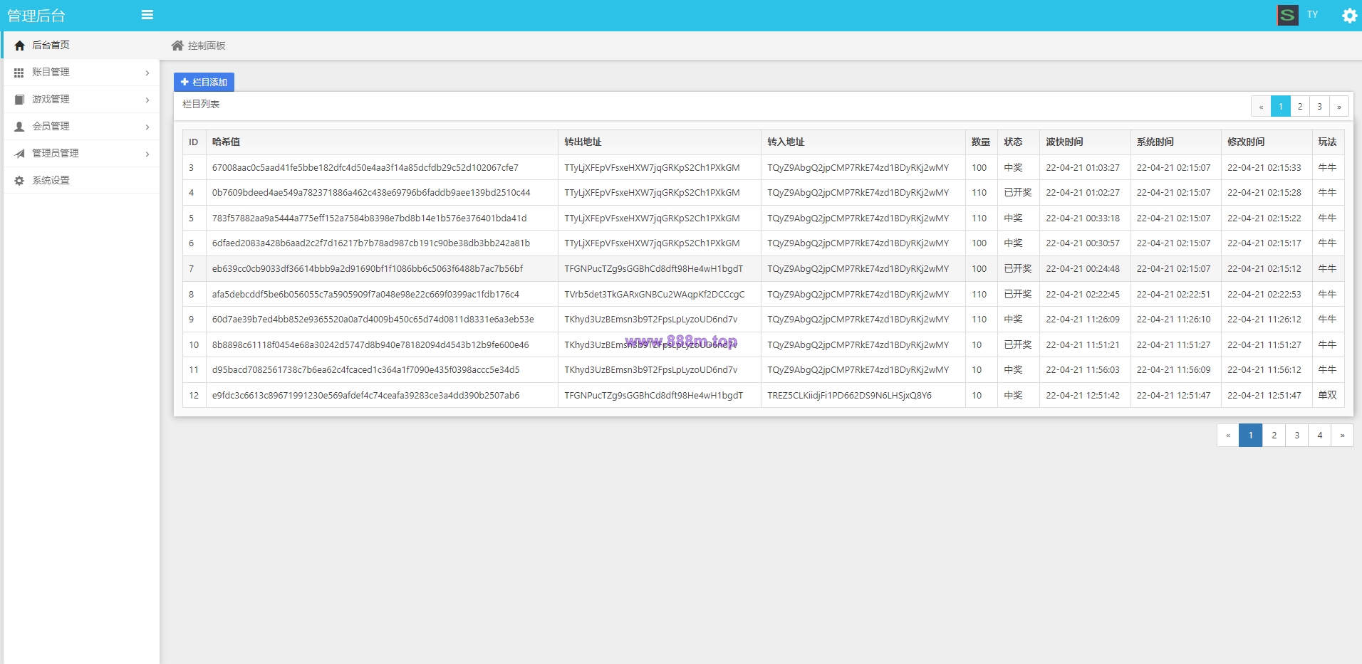Click hash value starting with 67008aac0c5aad41
The image size is (1362, 664).
click(x=365, y=168)
